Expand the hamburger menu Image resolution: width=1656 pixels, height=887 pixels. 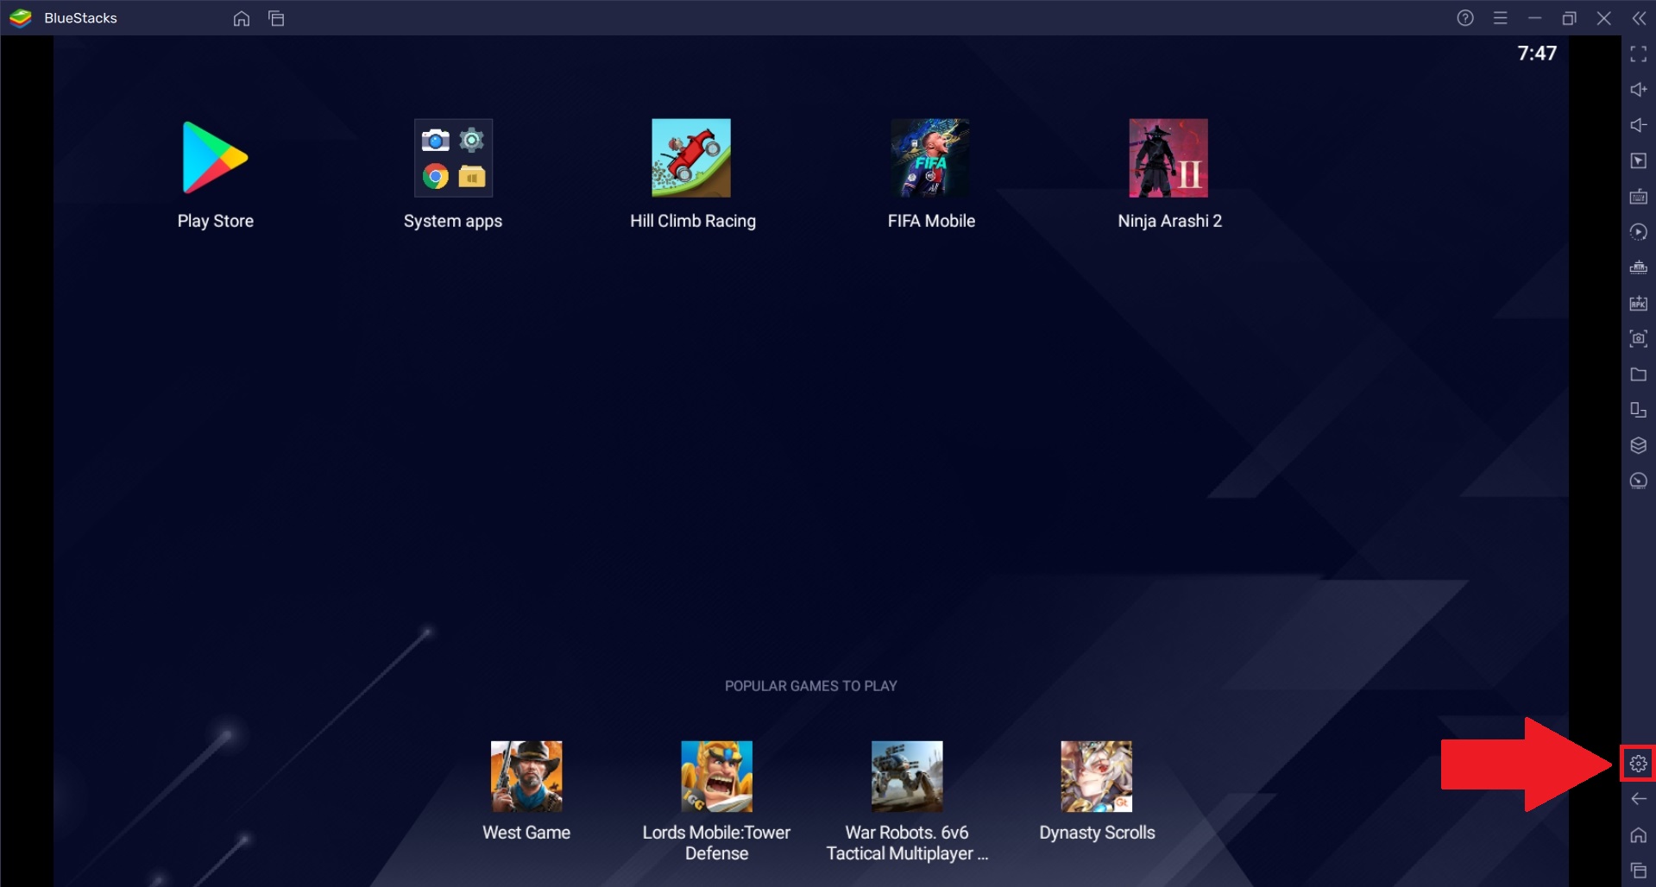(x=1501, y=17)
